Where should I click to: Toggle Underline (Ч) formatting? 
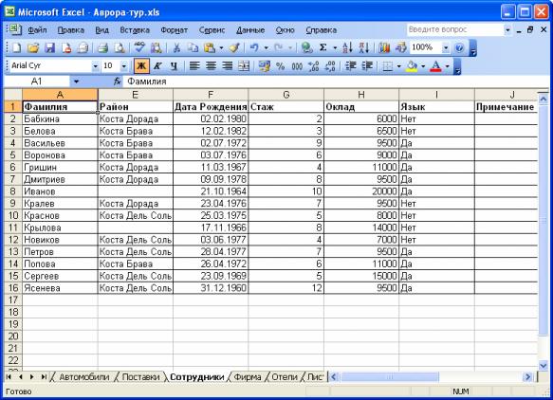174,66
